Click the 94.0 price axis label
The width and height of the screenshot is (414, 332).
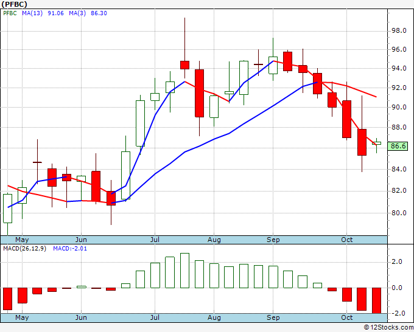(398, 69)
